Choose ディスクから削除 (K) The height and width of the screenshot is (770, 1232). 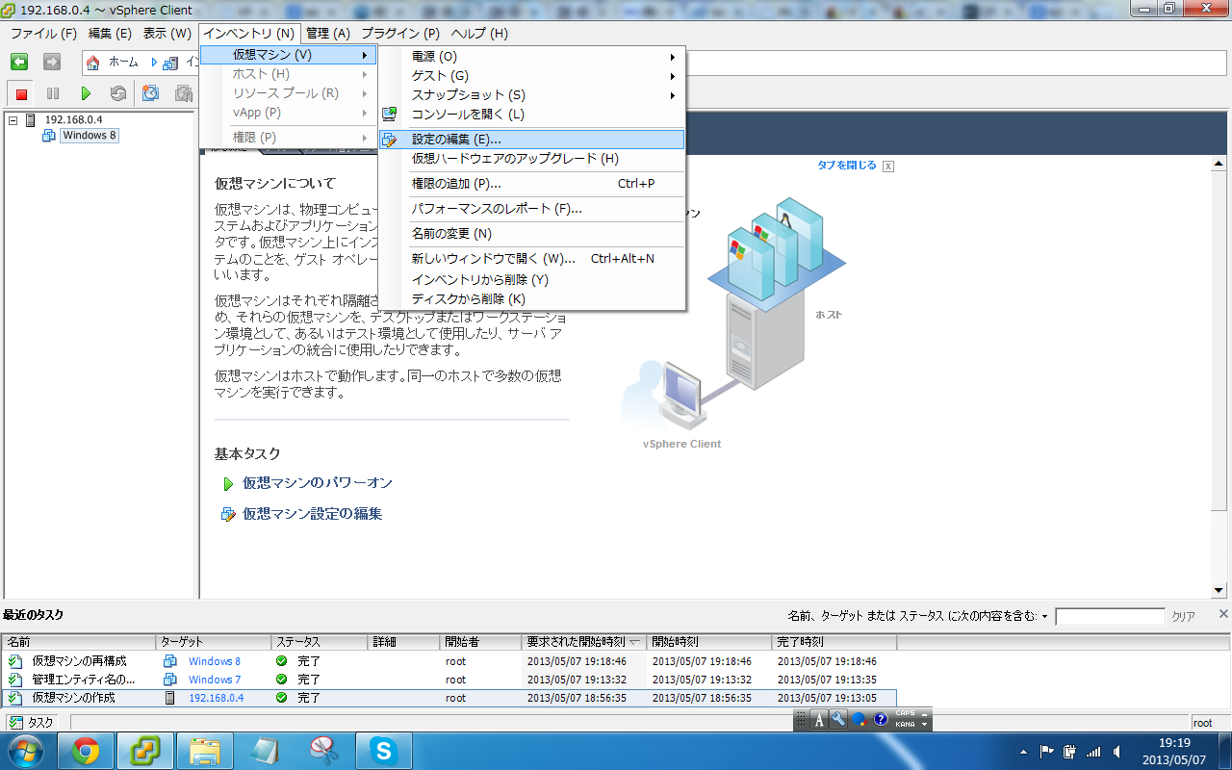(x=531, y=299)
